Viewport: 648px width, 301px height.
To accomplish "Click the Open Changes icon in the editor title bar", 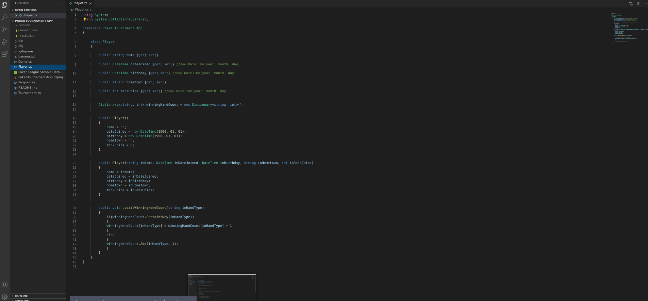I will click(631, 3).
